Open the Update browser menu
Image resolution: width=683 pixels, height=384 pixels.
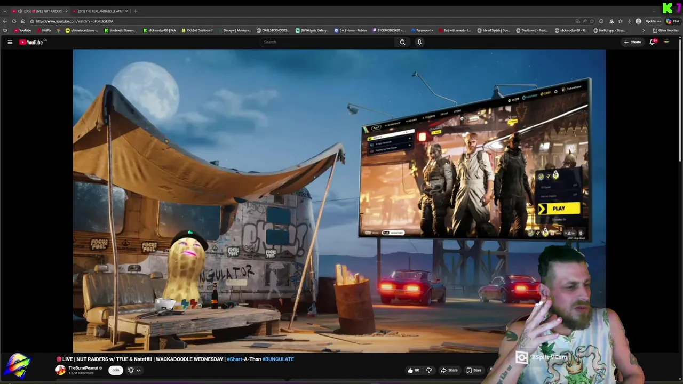tap(654, 21)
